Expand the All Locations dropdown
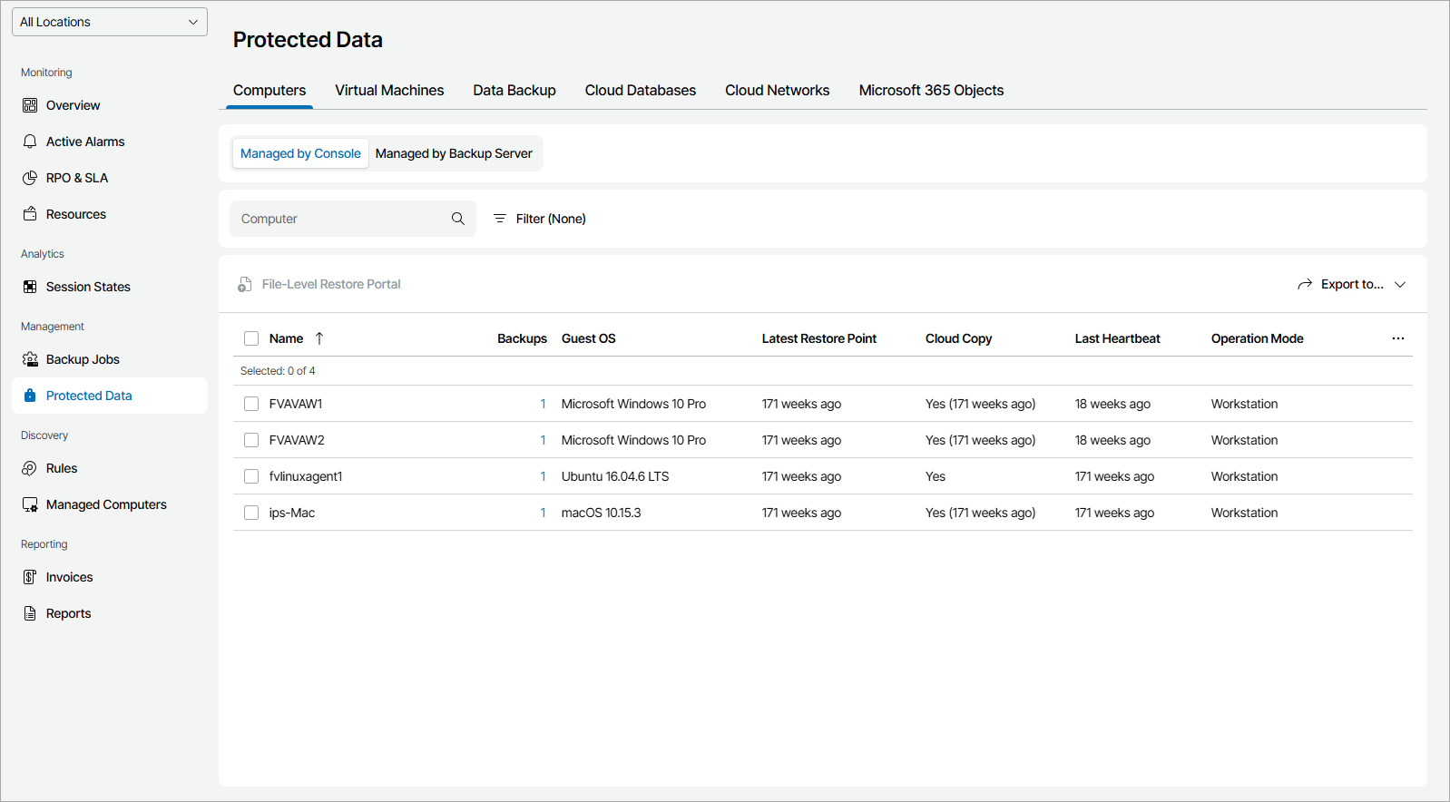 coord(110,22)
